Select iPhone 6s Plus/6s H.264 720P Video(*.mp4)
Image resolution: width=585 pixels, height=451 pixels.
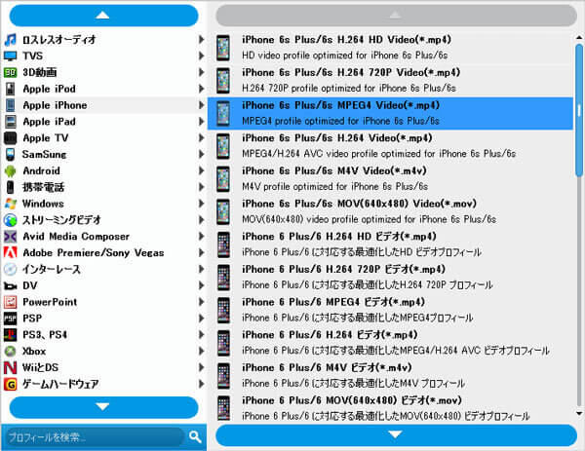tap(390, 81)
